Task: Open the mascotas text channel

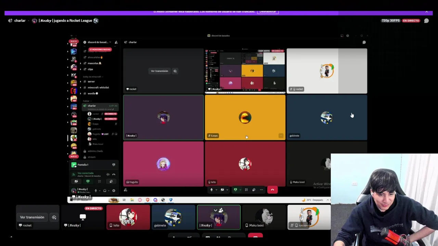Action: (94, 63)
